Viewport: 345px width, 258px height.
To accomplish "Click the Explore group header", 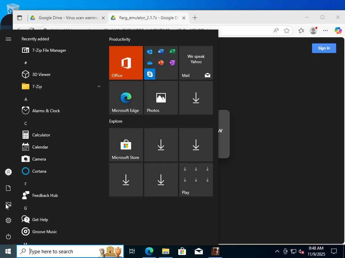I will [x=116, y=121].
